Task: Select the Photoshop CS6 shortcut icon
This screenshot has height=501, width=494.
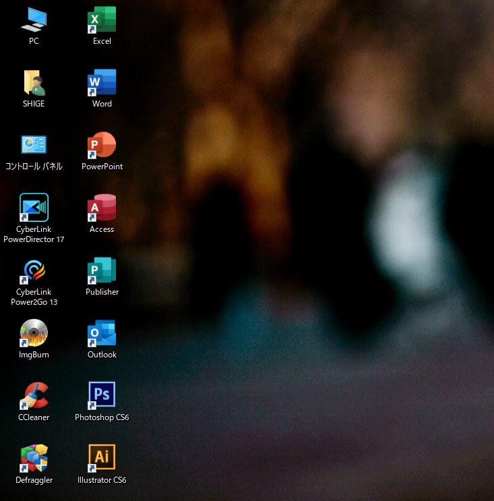Action: 102,396
